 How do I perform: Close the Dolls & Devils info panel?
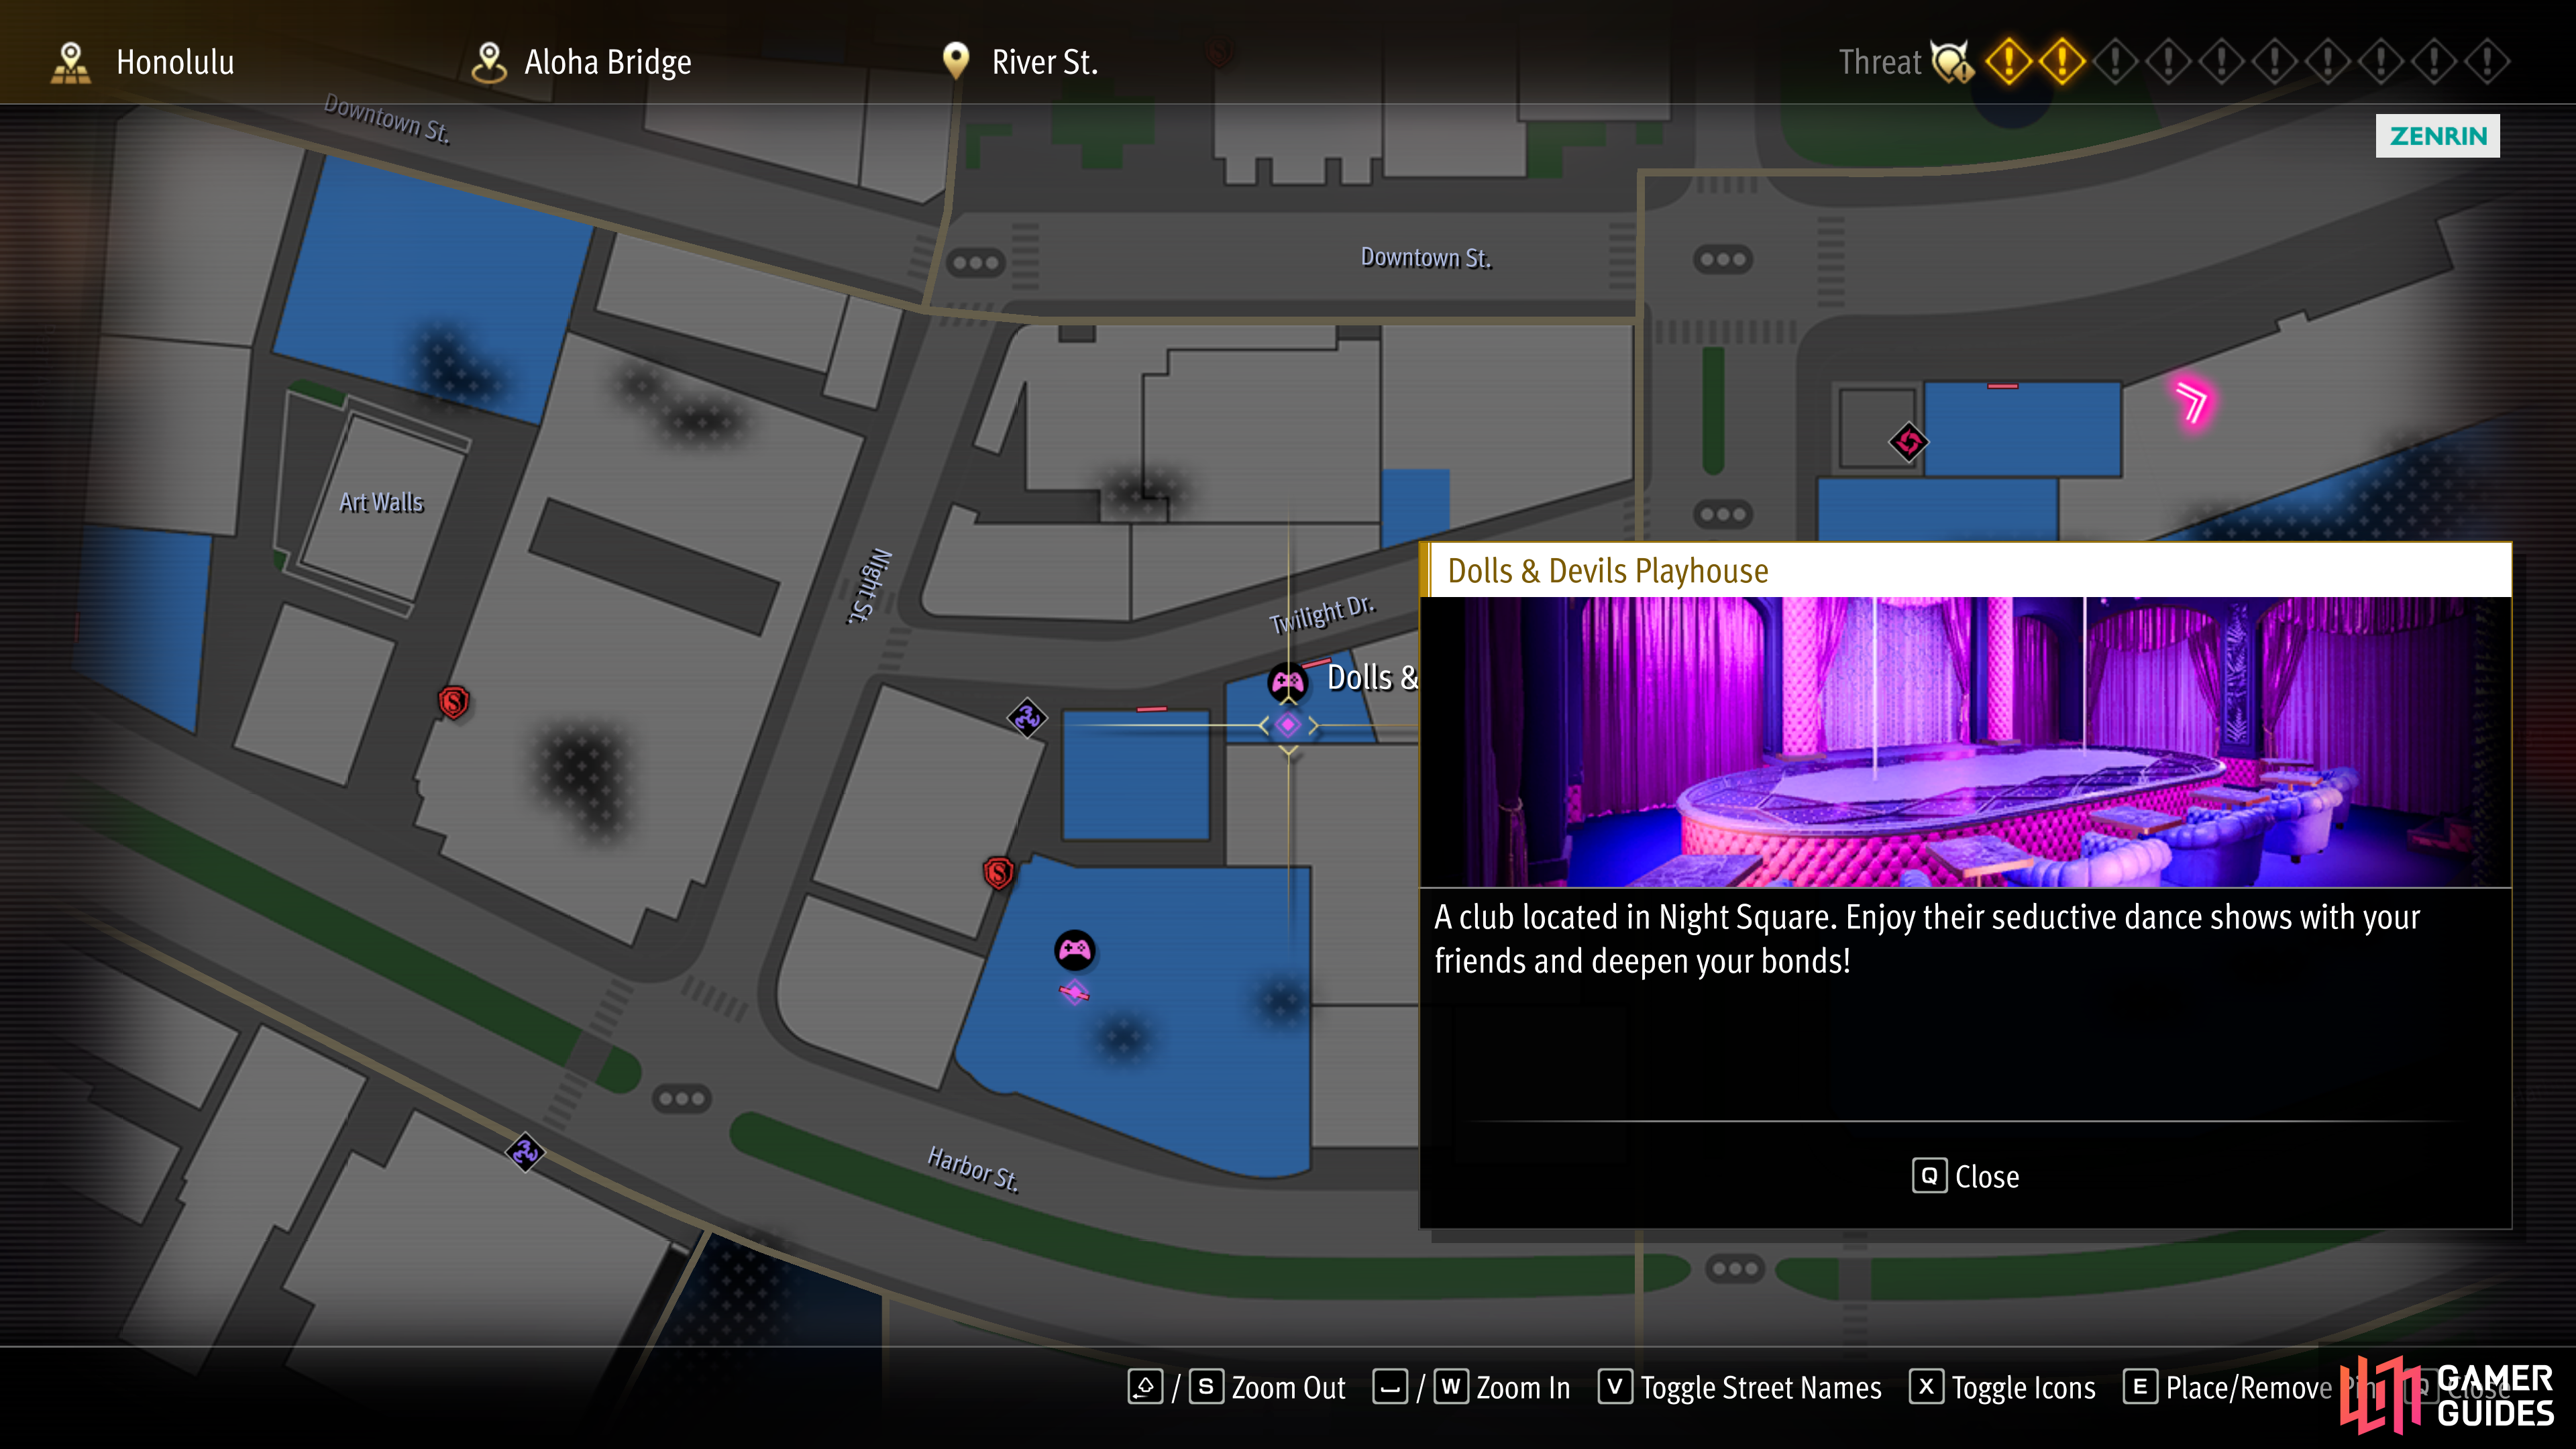[1966, 1176]
